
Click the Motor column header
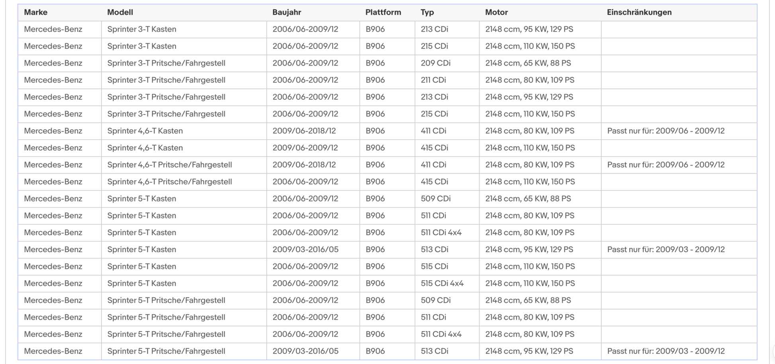point(496,12)
